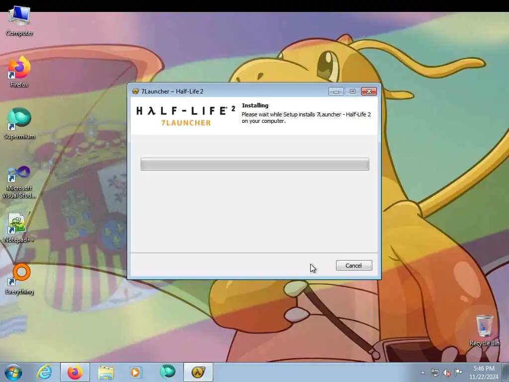The height and width of the screenshot is (382, 509).
Task: Click the 7Launcher title bar icon
Action: [135, 92]
